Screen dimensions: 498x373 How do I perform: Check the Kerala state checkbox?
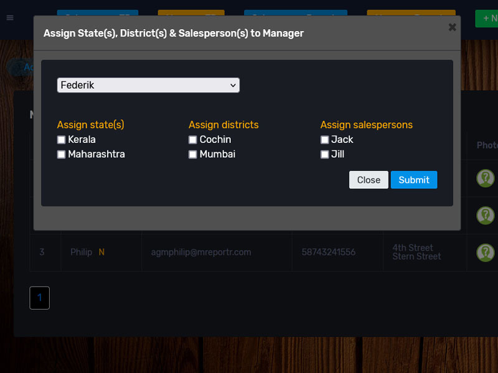(x=61, y=140)
